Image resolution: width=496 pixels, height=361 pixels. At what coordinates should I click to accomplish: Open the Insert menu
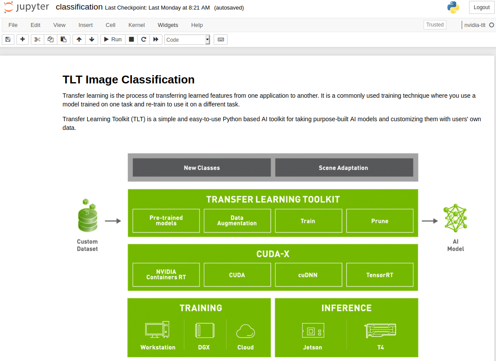[x=86, y=25]
